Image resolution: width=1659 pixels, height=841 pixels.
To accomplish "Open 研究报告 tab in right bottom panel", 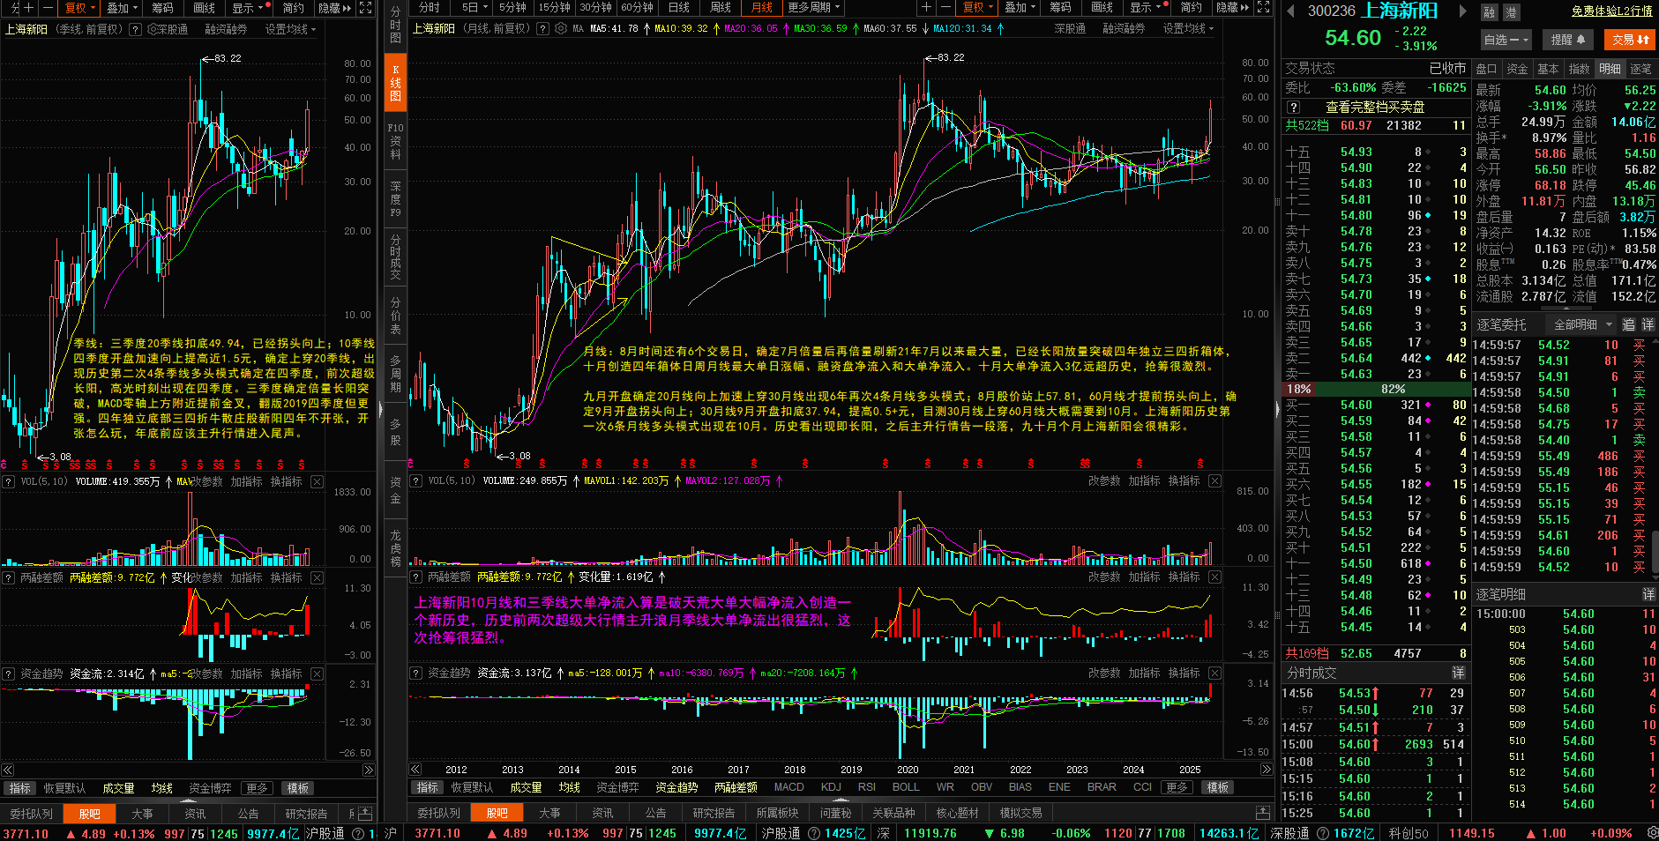I will point(714,813).
